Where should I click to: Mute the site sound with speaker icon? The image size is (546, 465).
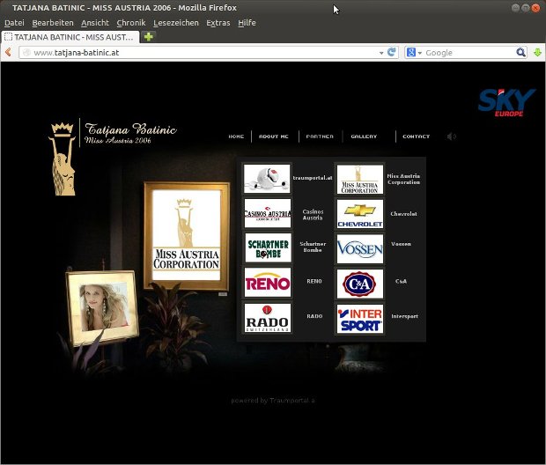(x=451, y=137)
